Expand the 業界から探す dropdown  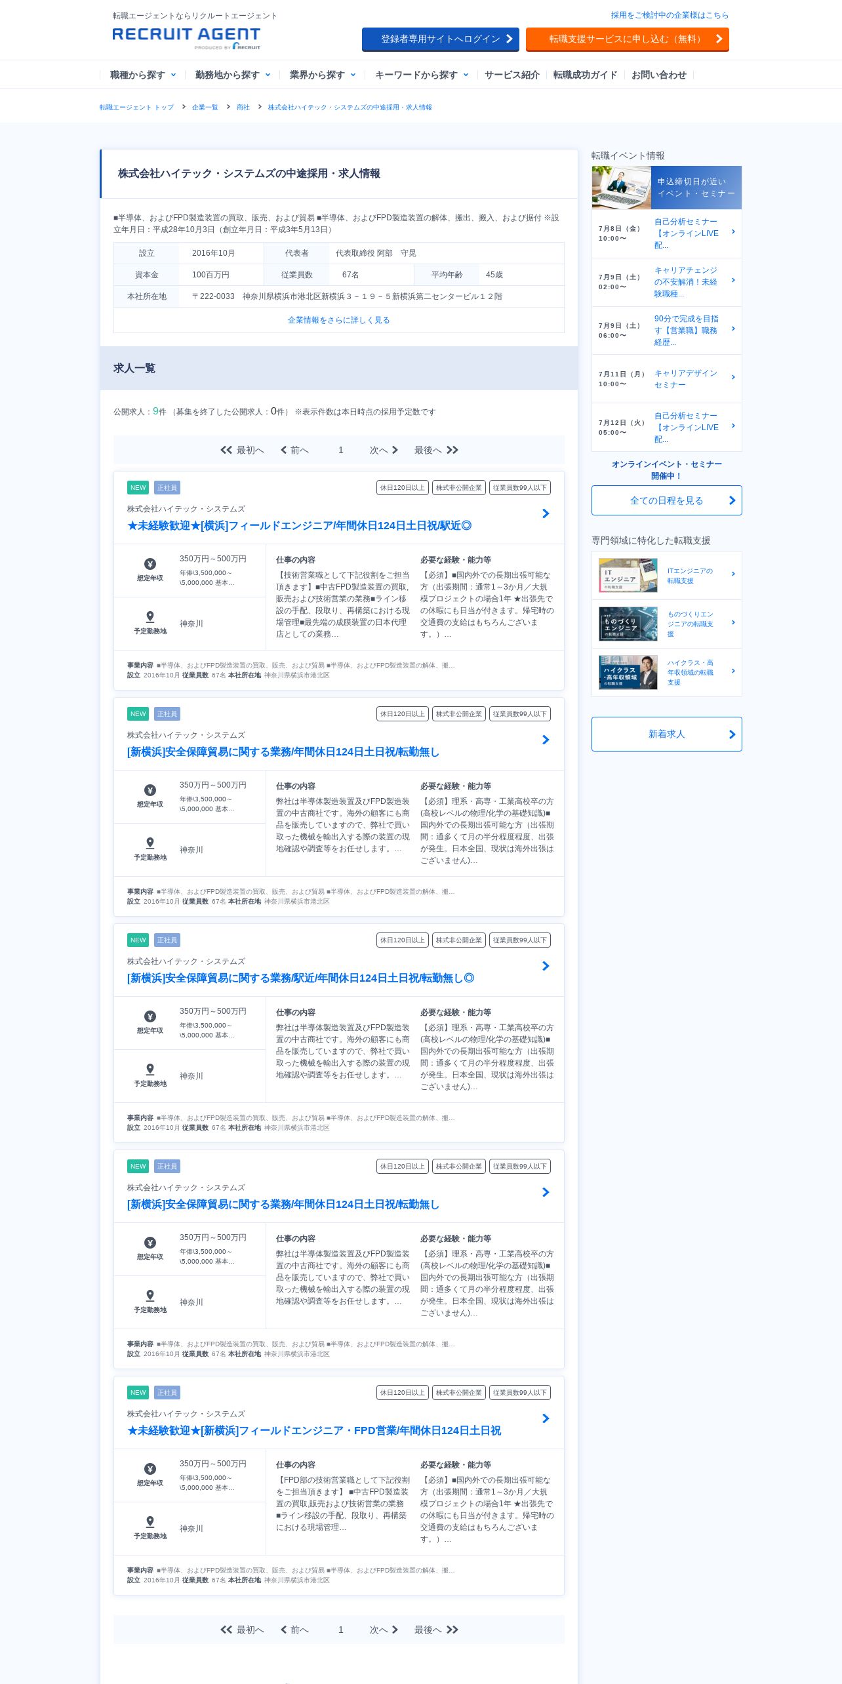pyautogui.click(x=323, y=75)
